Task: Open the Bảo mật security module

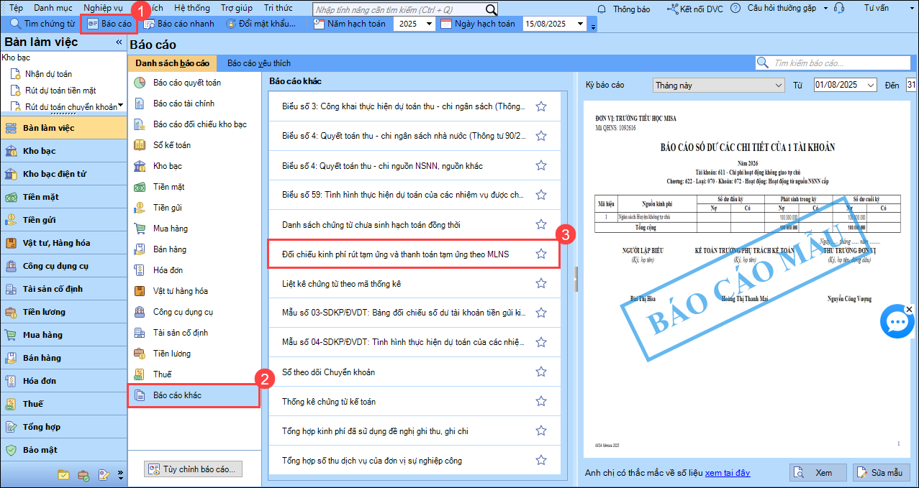Action: pyautogui.click(x=40, y=450)
